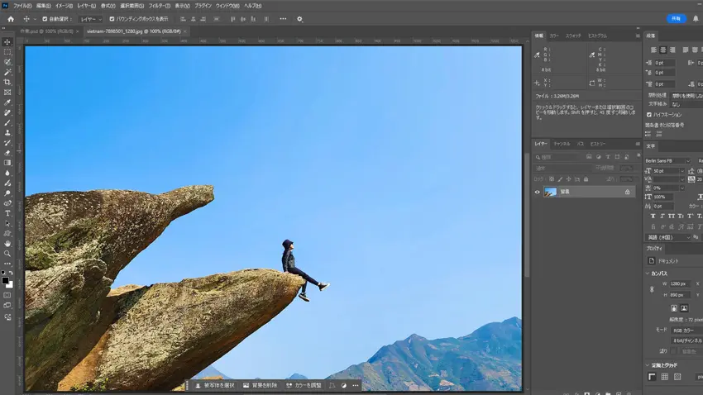Open the フィルター menu

pyautogui.click(x=159, y=6)
